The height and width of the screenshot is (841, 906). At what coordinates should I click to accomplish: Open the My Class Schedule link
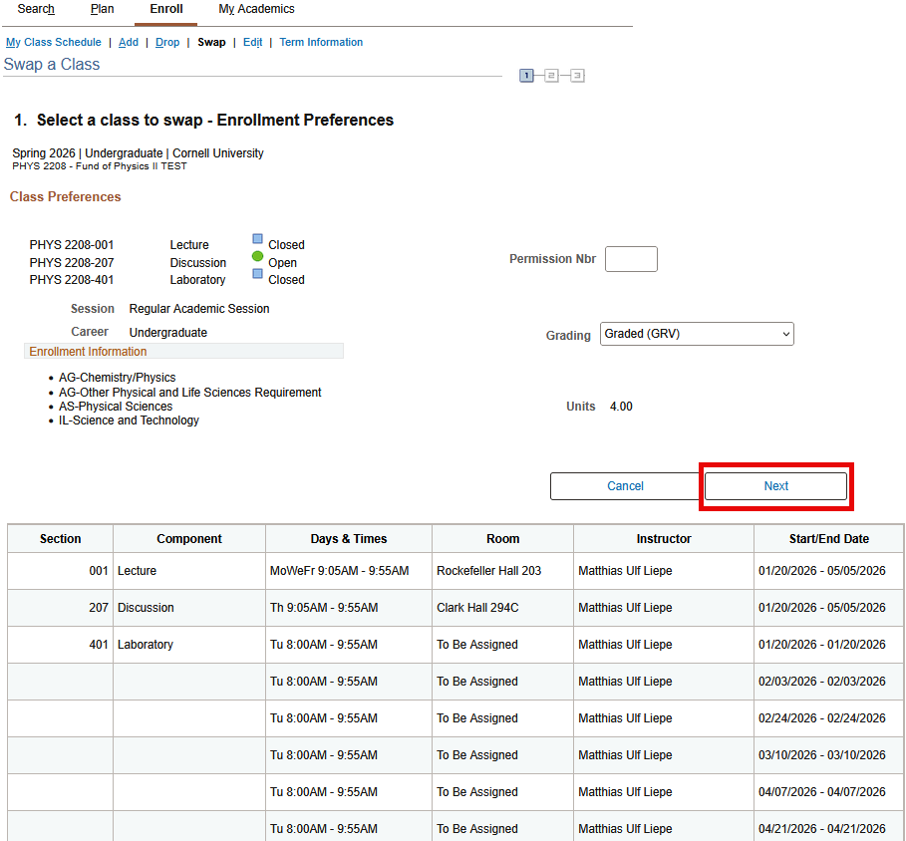click(x=53, y=43)
